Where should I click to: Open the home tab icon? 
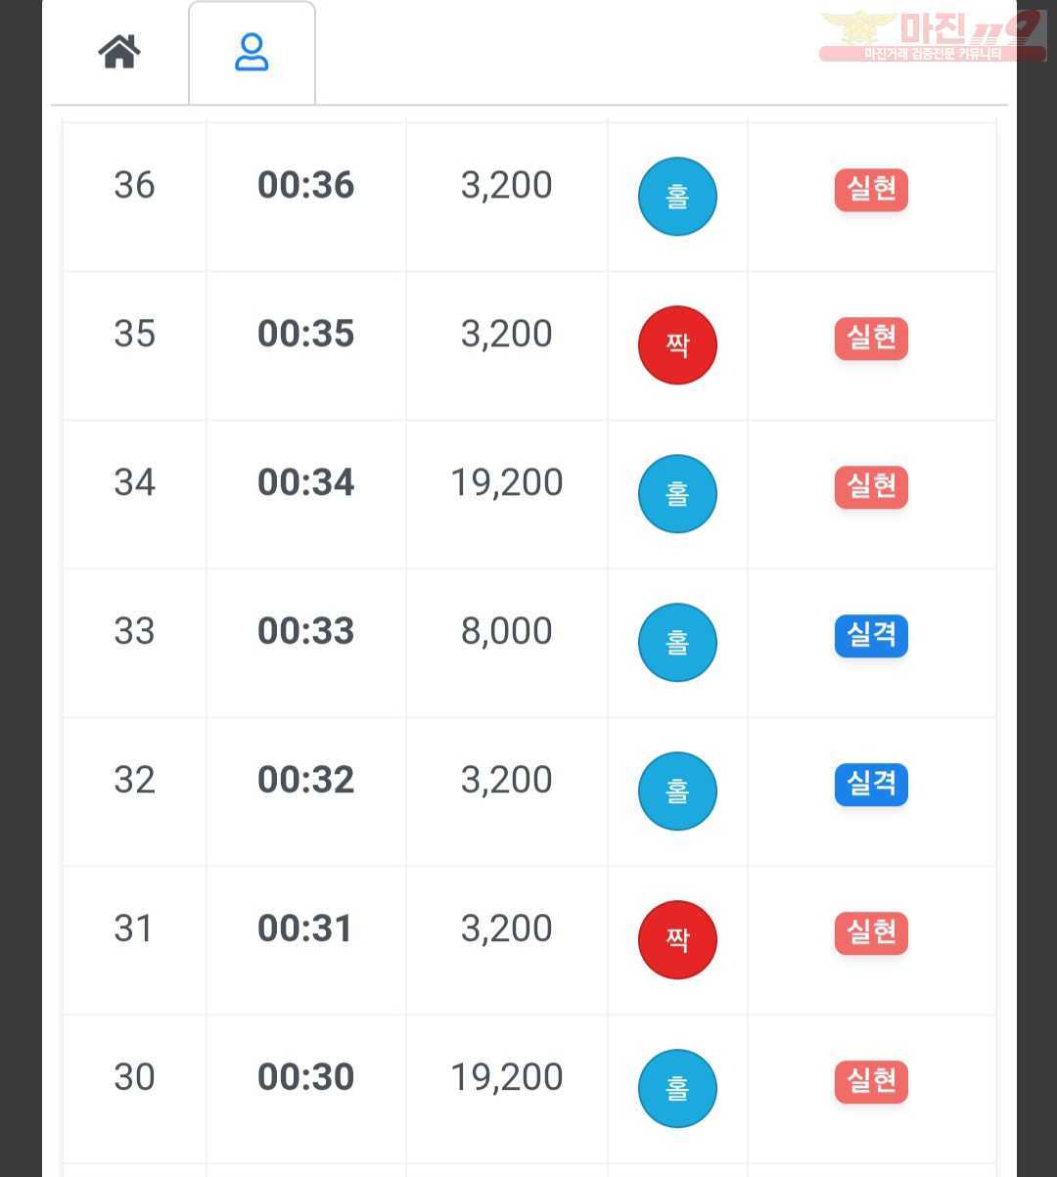[x=119, y=52]
